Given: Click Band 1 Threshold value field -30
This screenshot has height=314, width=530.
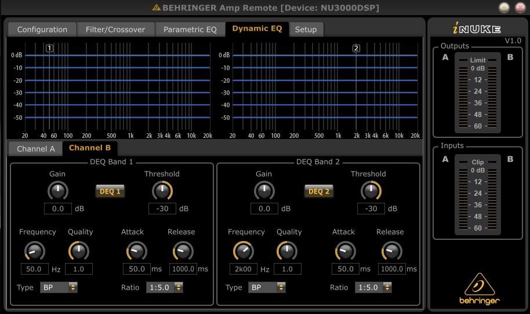Looking at the screenshot, I should 162,209.
